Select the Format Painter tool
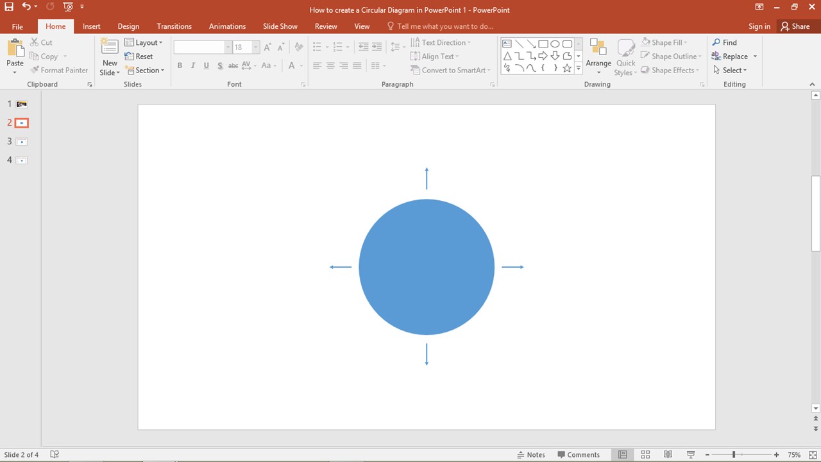 point(58,70)
